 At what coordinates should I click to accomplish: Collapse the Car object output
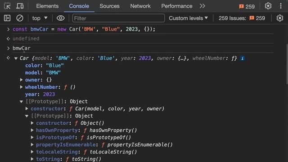[x=16, y=58]
